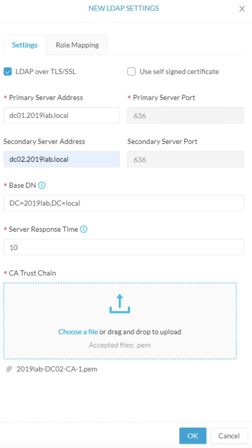The height and width of the screenshot is (448, 252).
Task: Enable Use self signed certificate
Action: point(132,72)
